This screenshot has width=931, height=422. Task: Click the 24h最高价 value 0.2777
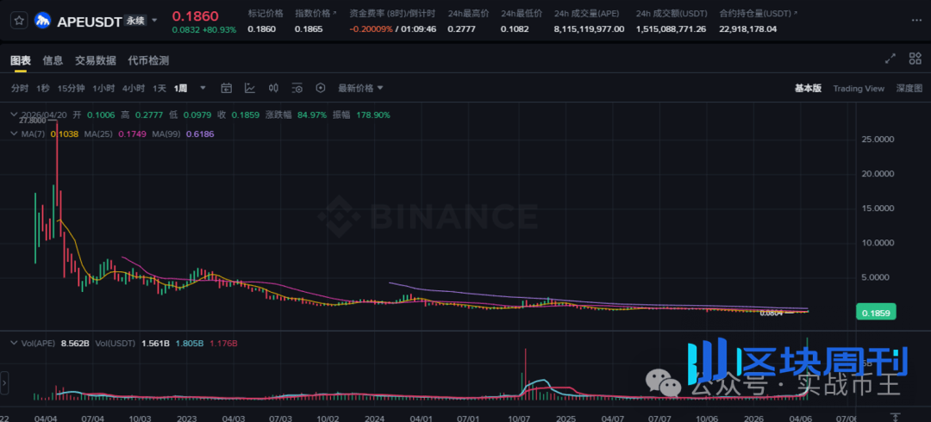coord(459,28)
